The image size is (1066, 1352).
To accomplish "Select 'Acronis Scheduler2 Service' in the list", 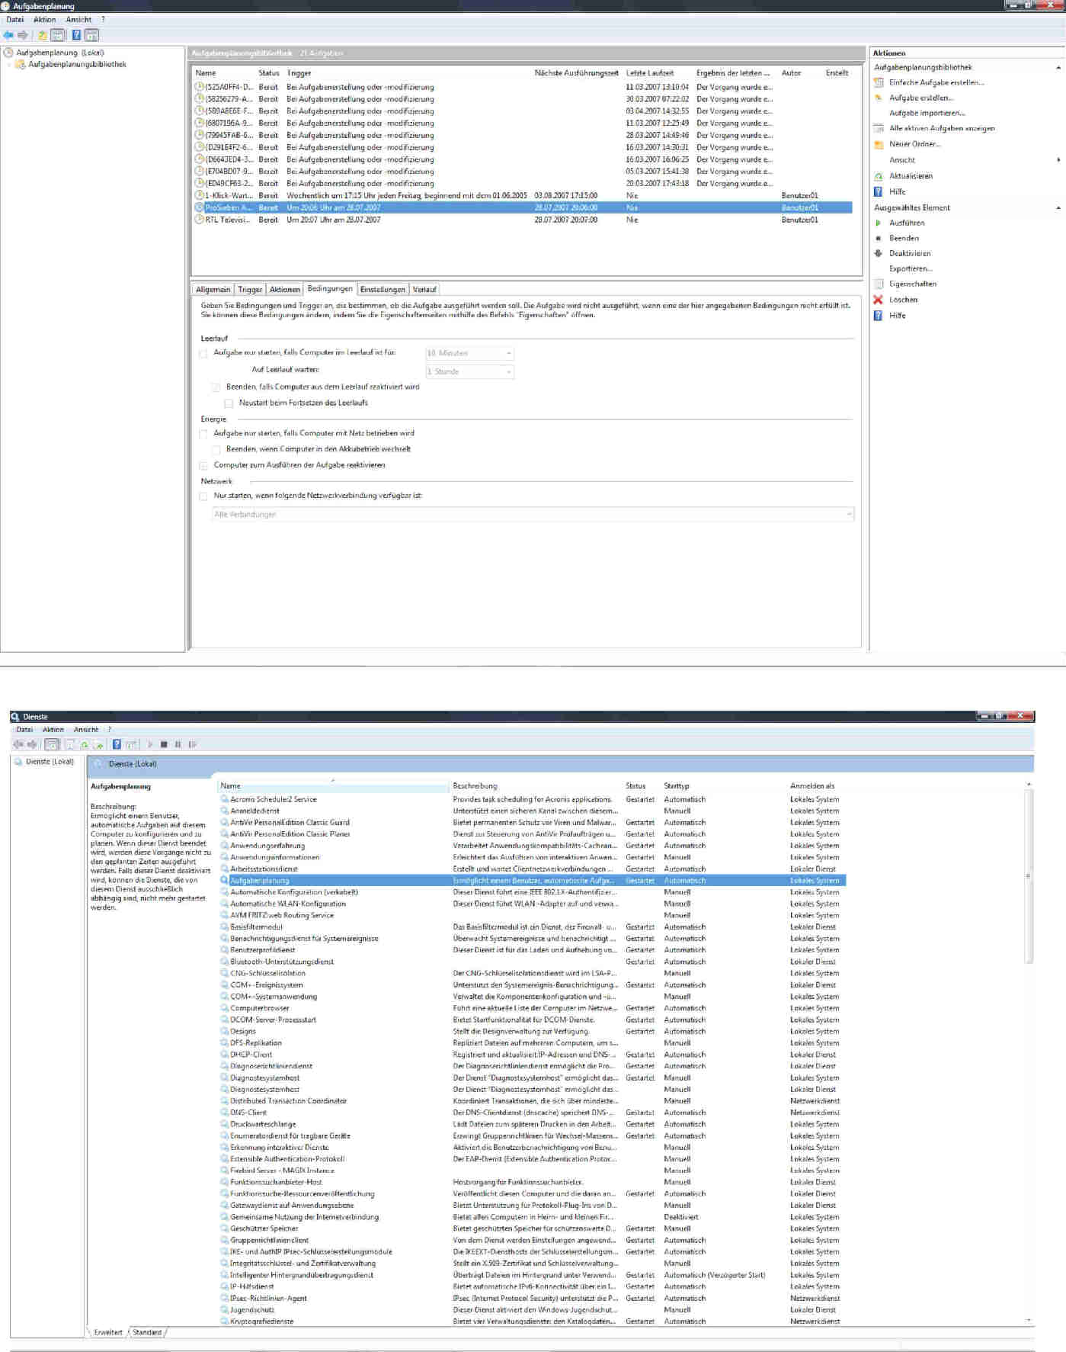I will tap(533, 799).
